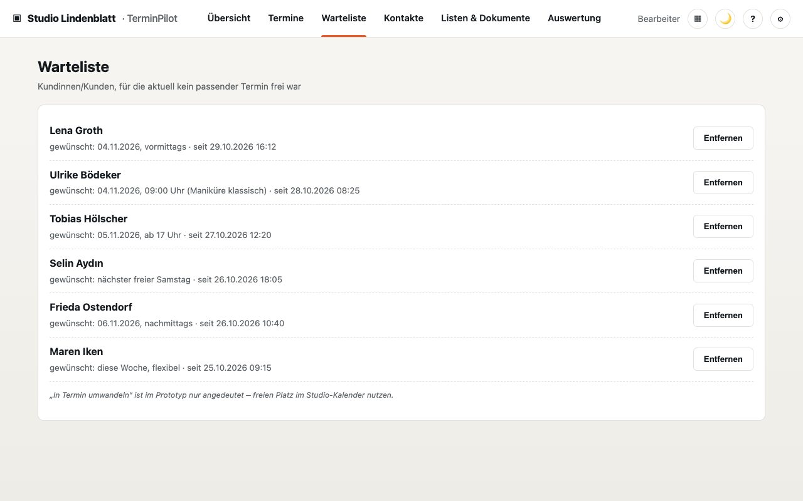Switch to the Kontakte tab

pyautogui.click(x=403, y=18)
